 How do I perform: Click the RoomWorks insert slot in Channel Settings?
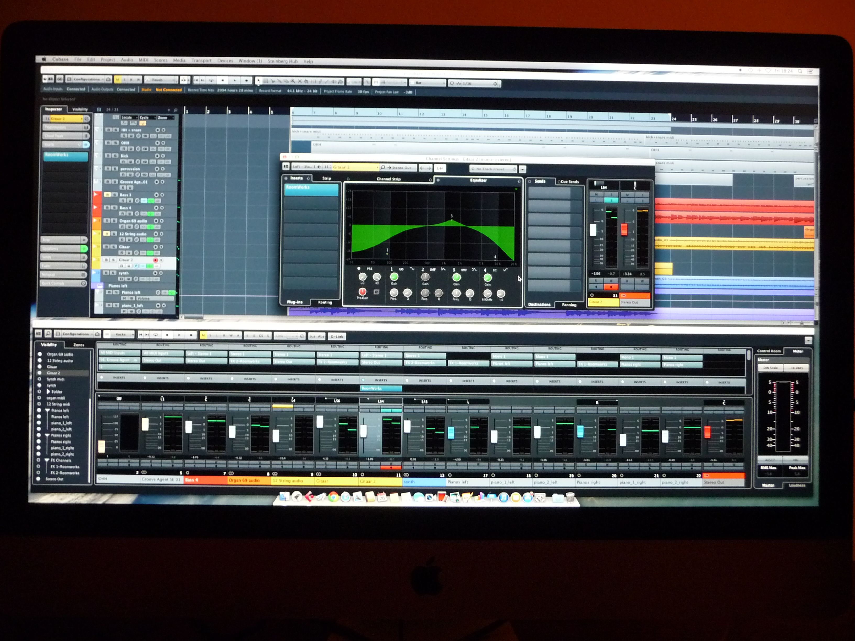point(311,190)
